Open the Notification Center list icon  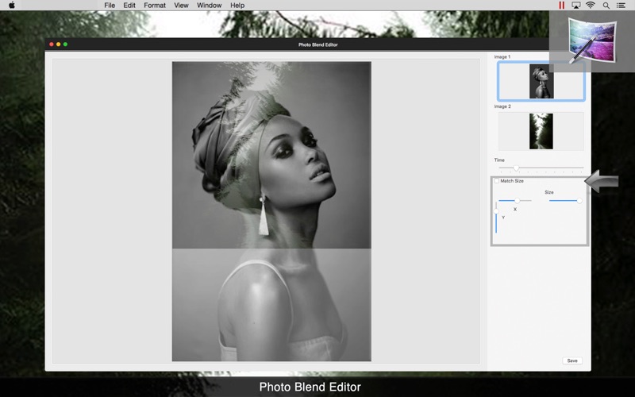(x=621, y=6)
